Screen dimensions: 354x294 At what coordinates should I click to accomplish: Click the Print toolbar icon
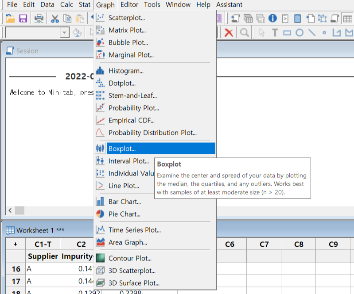39,19
